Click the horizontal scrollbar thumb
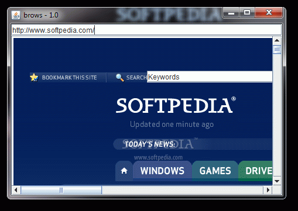Viewport: 298px width, 211px height. [x=61, y=190]
